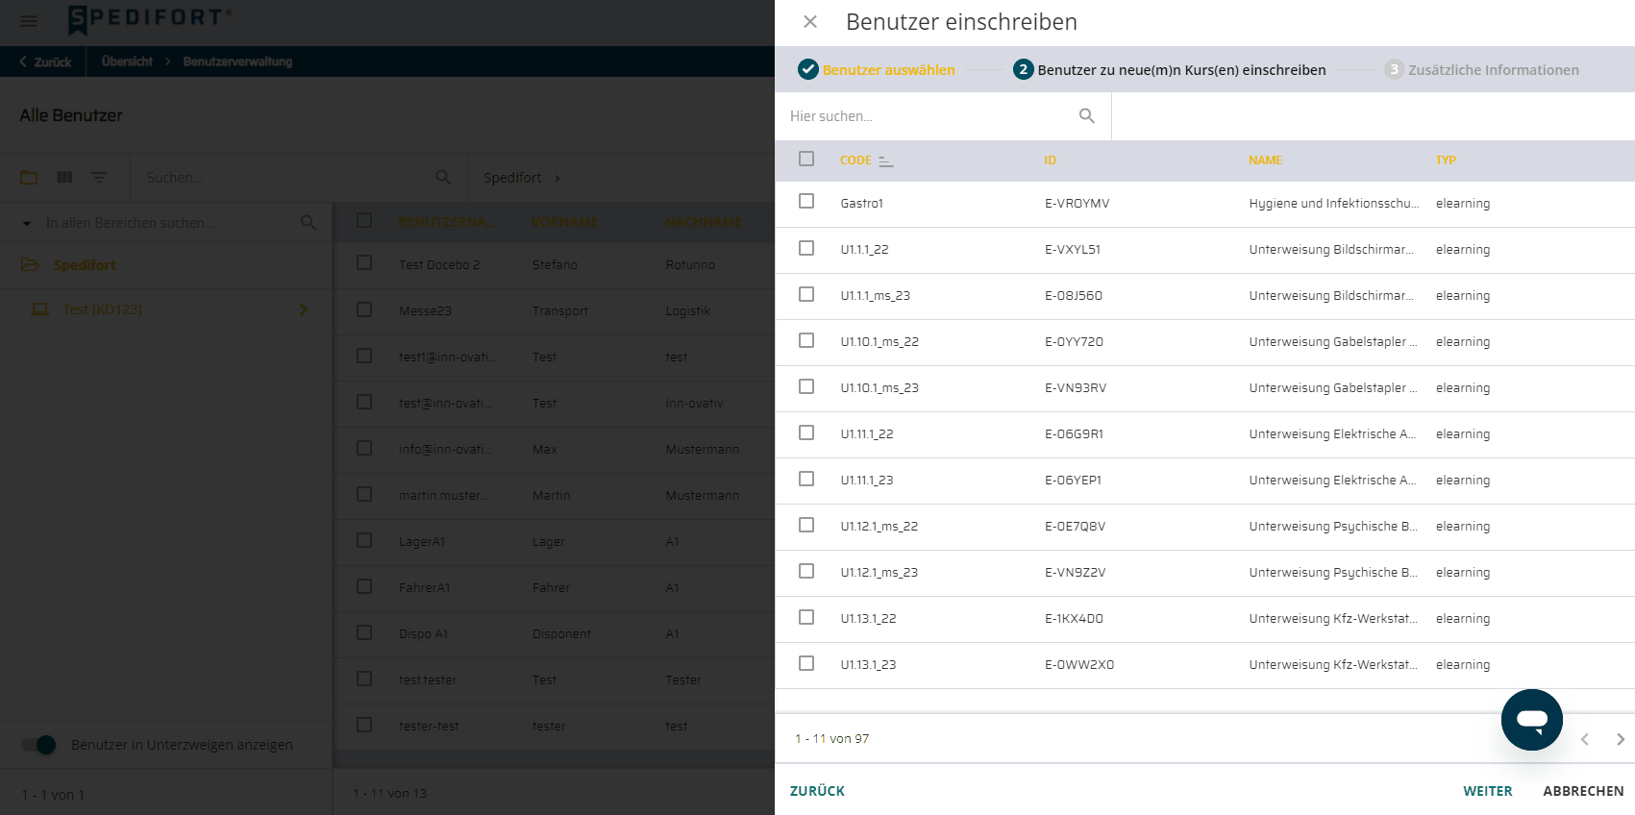The image size is (1635, 815).
Task: Check the U1.10.1_ms_23 course checkbox
Action: pos(806,386)
